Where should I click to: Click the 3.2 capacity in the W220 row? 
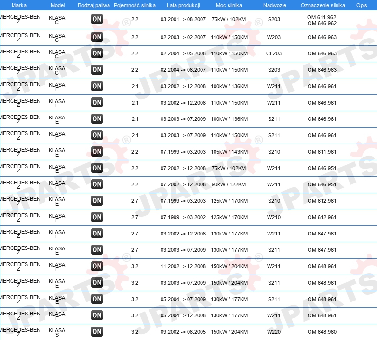click(135, 332)
